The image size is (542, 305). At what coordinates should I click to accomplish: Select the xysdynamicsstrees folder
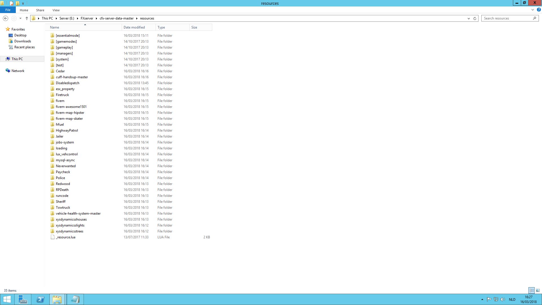[69, 231]
